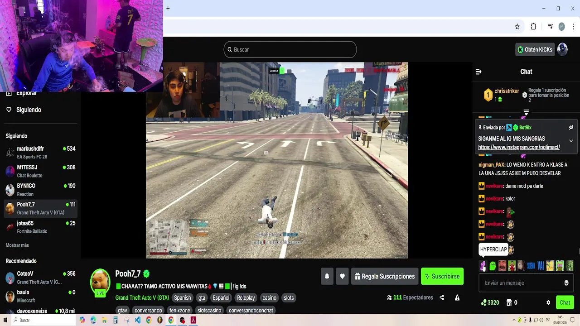Click the green Suscribirse button
Viewport: 580px width, 326px height.
pyautogui.click(x=442, y=276)
